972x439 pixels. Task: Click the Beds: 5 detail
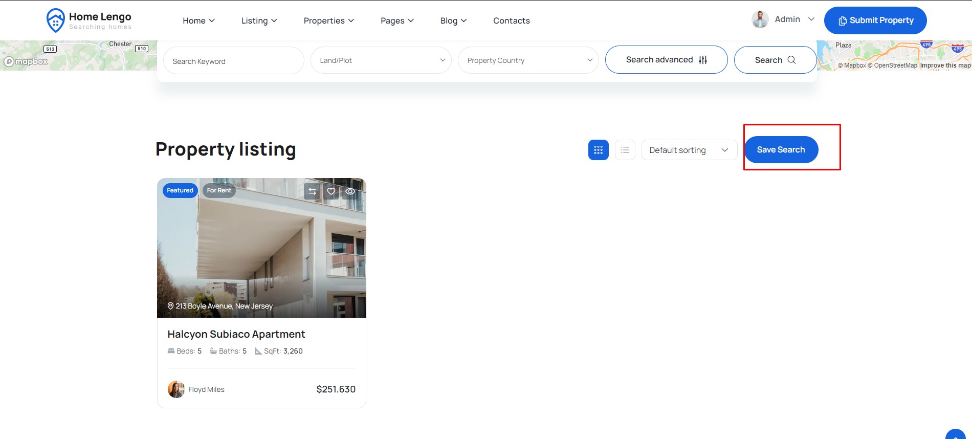(x=185, y=351)
